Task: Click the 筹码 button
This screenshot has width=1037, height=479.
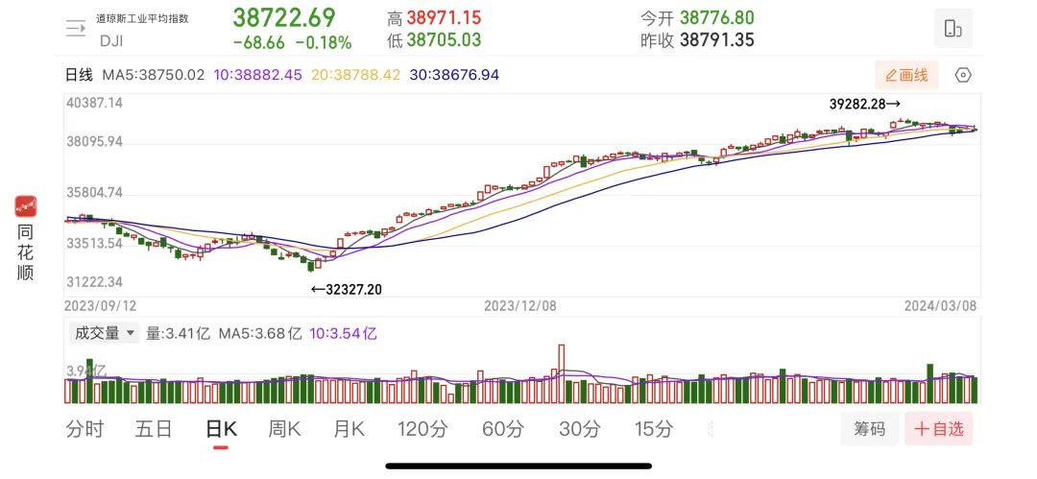Action: point(870,429)
